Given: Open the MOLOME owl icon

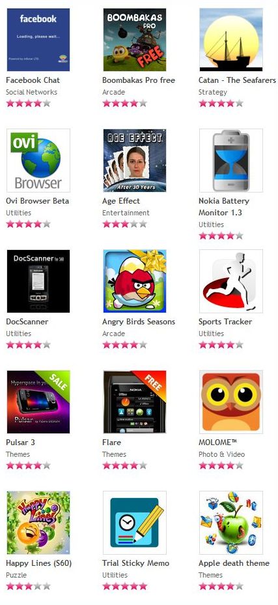Looking at the screenshot, I should point(231,401).
